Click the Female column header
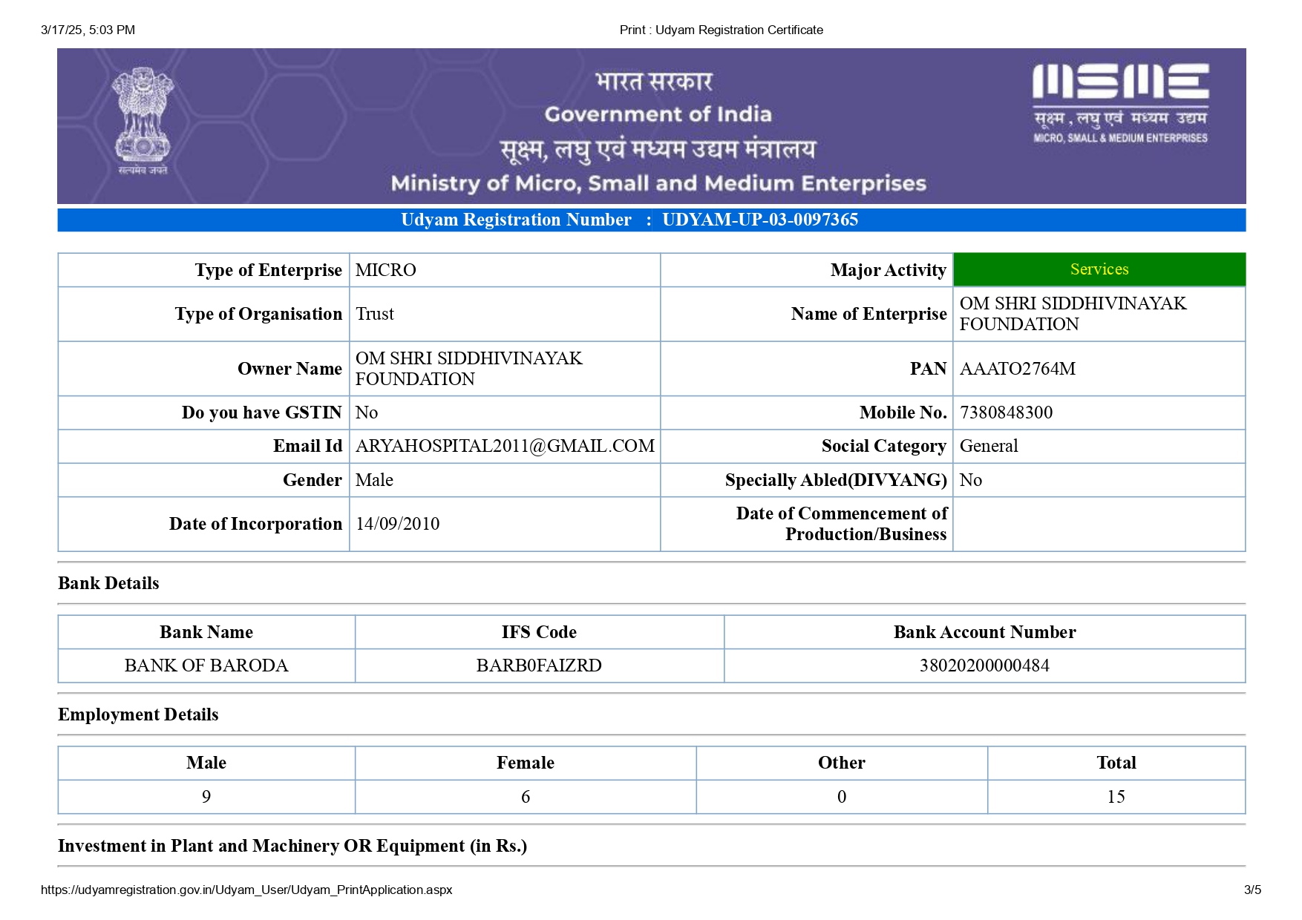The width and height of the screenshot is (1302, 920). (x=526, y=763)
